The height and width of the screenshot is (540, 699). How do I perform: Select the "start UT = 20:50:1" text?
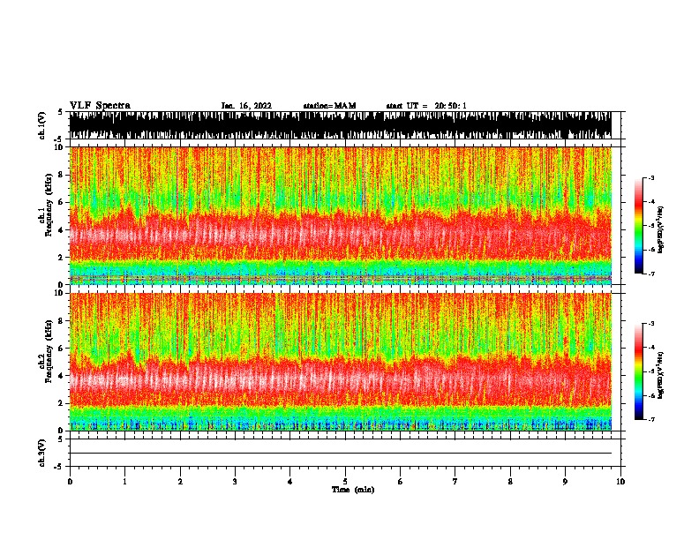point(426,106)
